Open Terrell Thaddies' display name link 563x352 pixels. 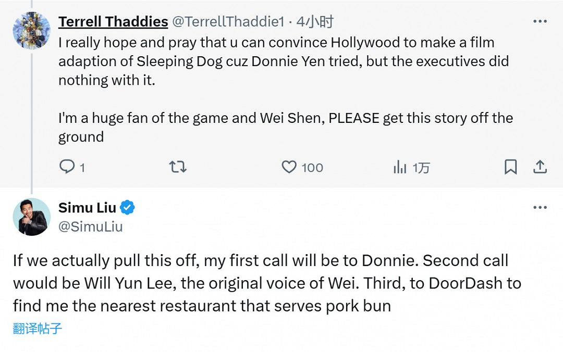(113, 21)
